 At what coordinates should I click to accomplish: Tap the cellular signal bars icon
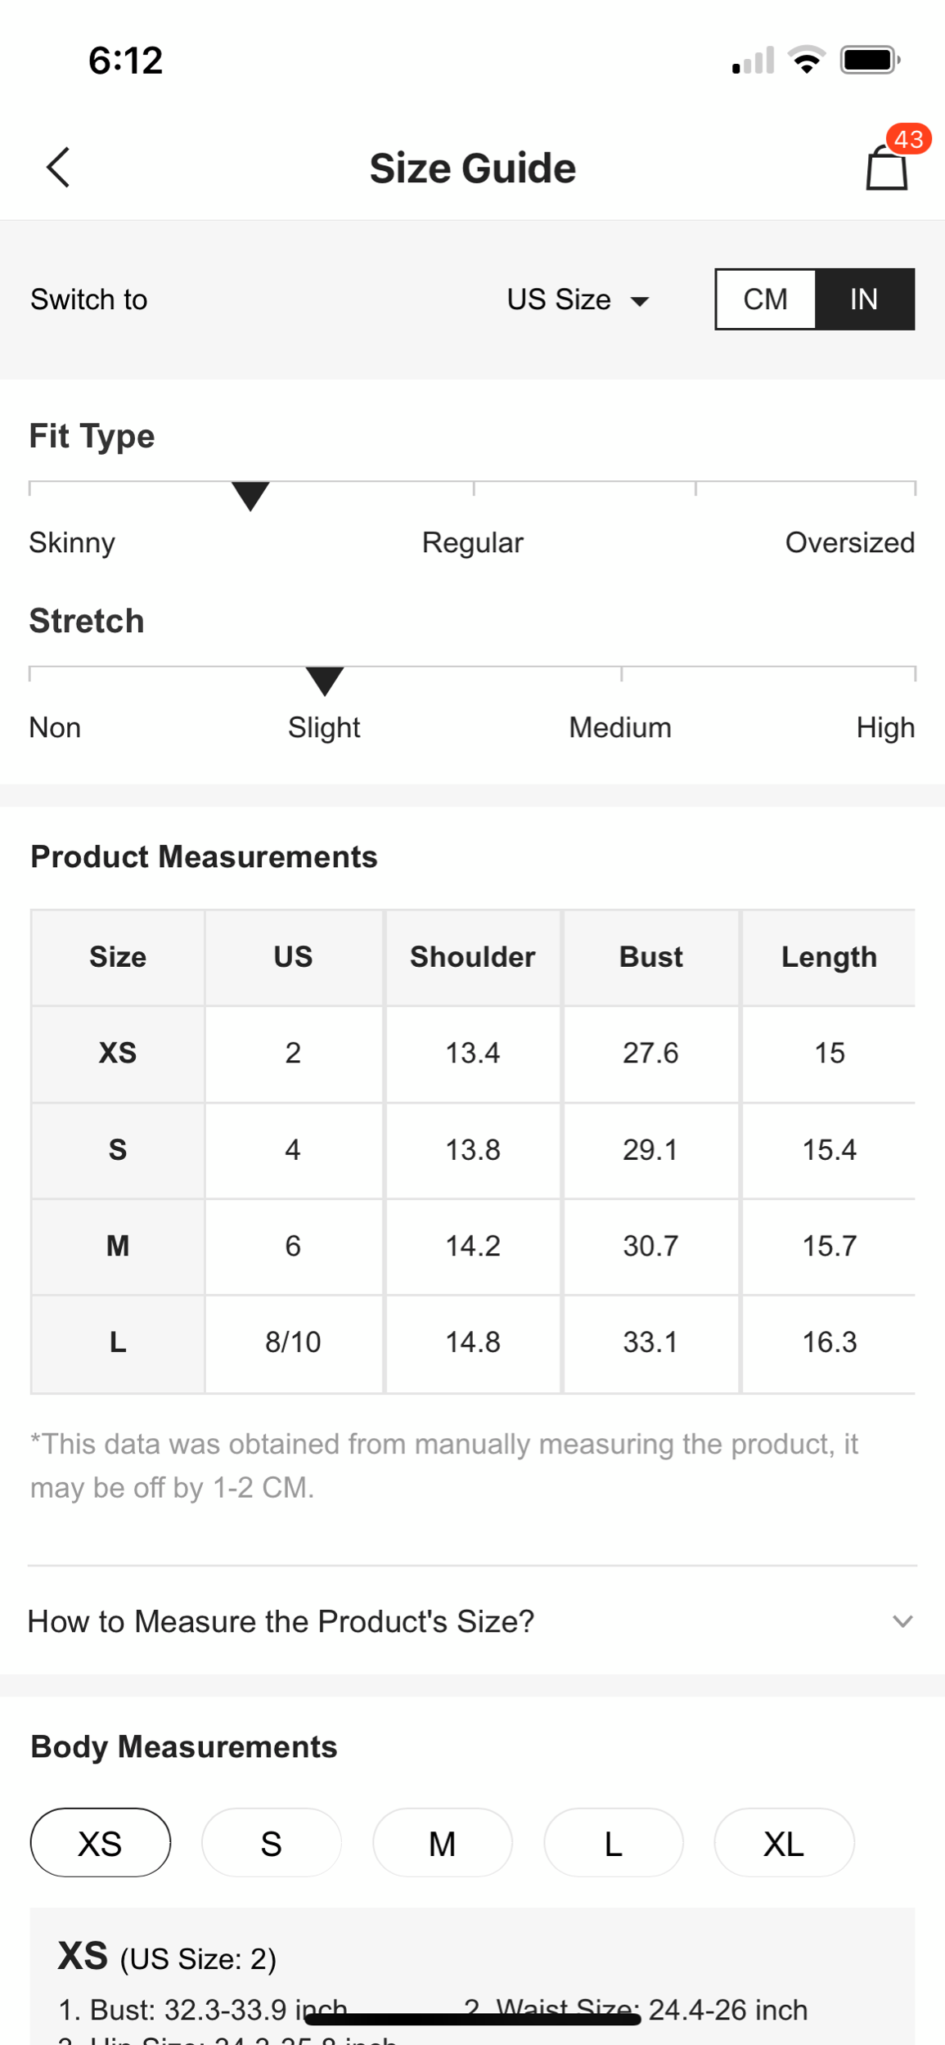(753, 61)
